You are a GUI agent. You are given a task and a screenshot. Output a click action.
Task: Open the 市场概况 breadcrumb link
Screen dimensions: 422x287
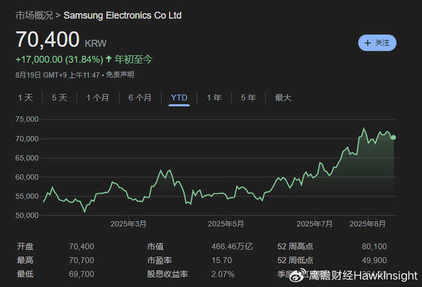click(x=34, y=15)
